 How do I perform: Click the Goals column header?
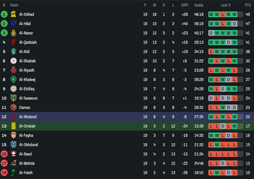[x=199, y=5]
